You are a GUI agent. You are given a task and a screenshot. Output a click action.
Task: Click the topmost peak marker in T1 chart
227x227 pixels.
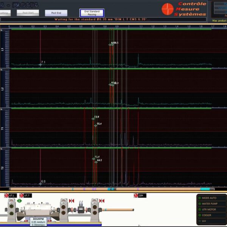tap(93, 119)
